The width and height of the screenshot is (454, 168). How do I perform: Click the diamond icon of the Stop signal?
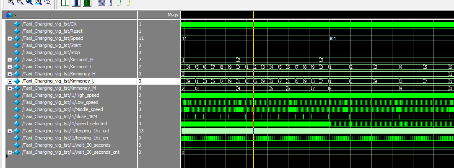coord(17,53)
